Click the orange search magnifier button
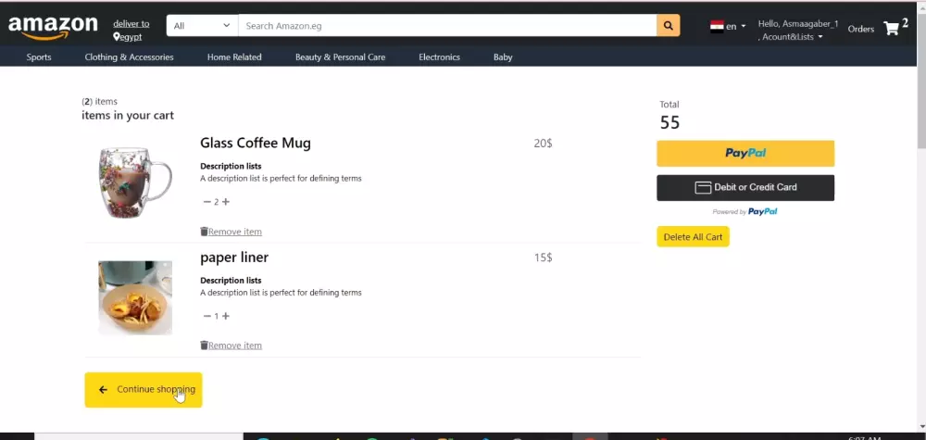926x440 pixels. click(668, 26)
